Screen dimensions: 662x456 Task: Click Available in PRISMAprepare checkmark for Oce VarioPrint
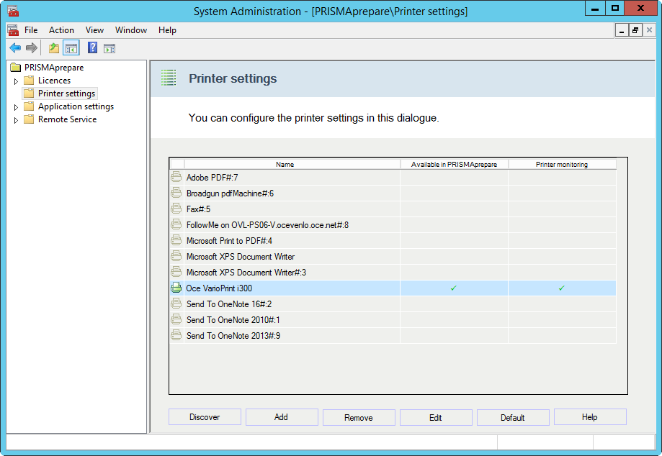[454, 288]
